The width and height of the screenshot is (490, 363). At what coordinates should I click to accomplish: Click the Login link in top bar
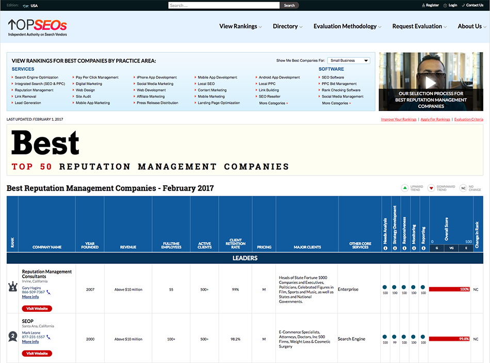pos(452,5)
